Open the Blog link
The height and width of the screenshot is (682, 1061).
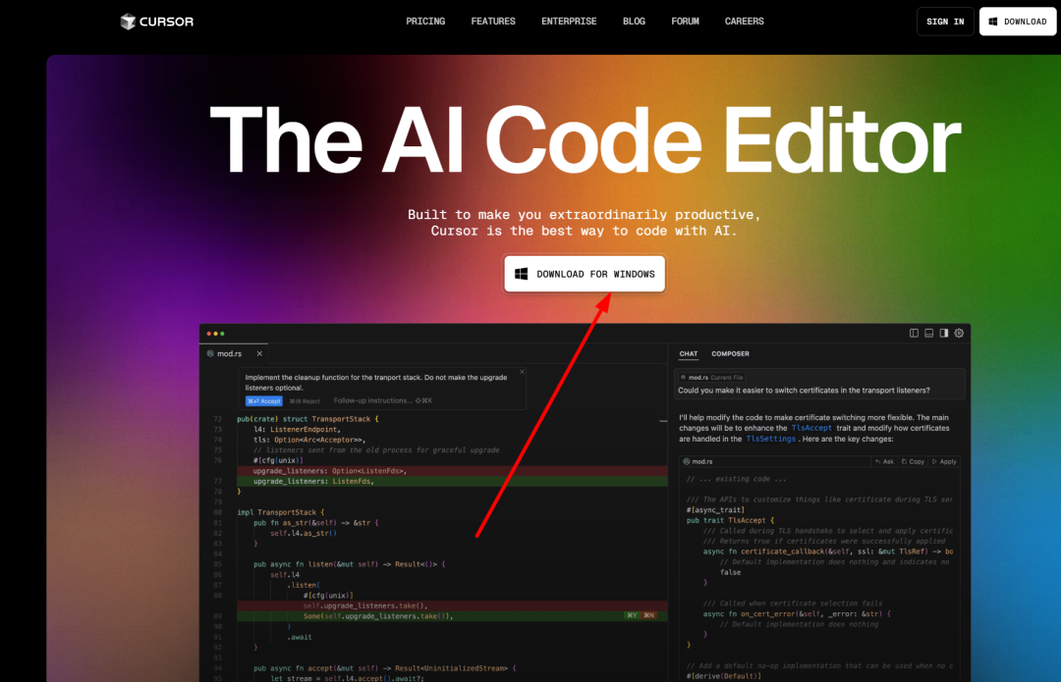[x=634, y=22]
